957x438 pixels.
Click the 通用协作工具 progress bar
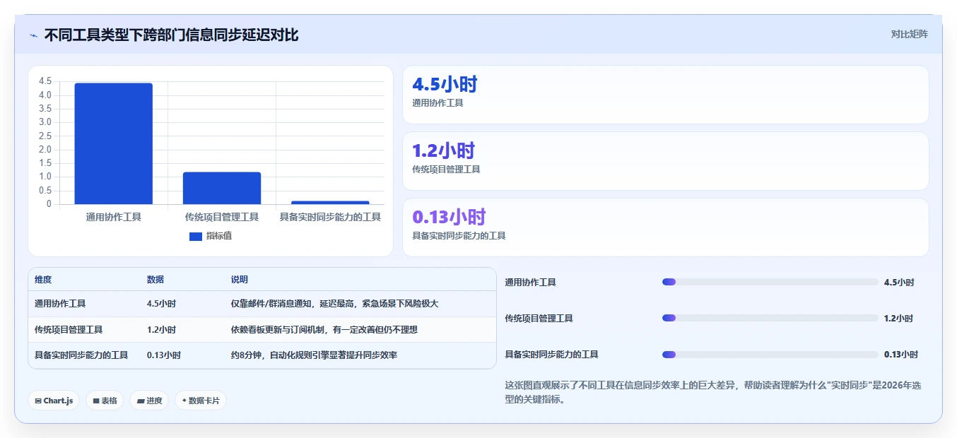coord(770,282)
